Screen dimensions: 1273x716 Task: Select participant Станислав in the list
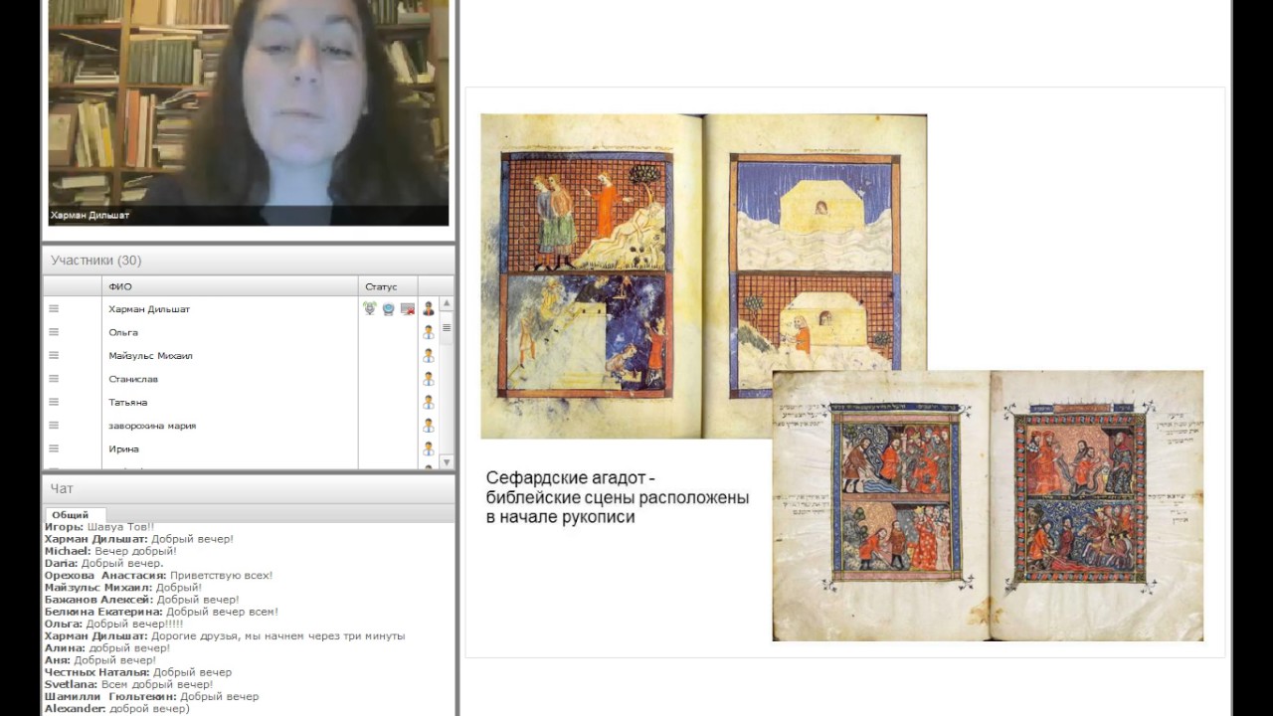tap(133, 379)
